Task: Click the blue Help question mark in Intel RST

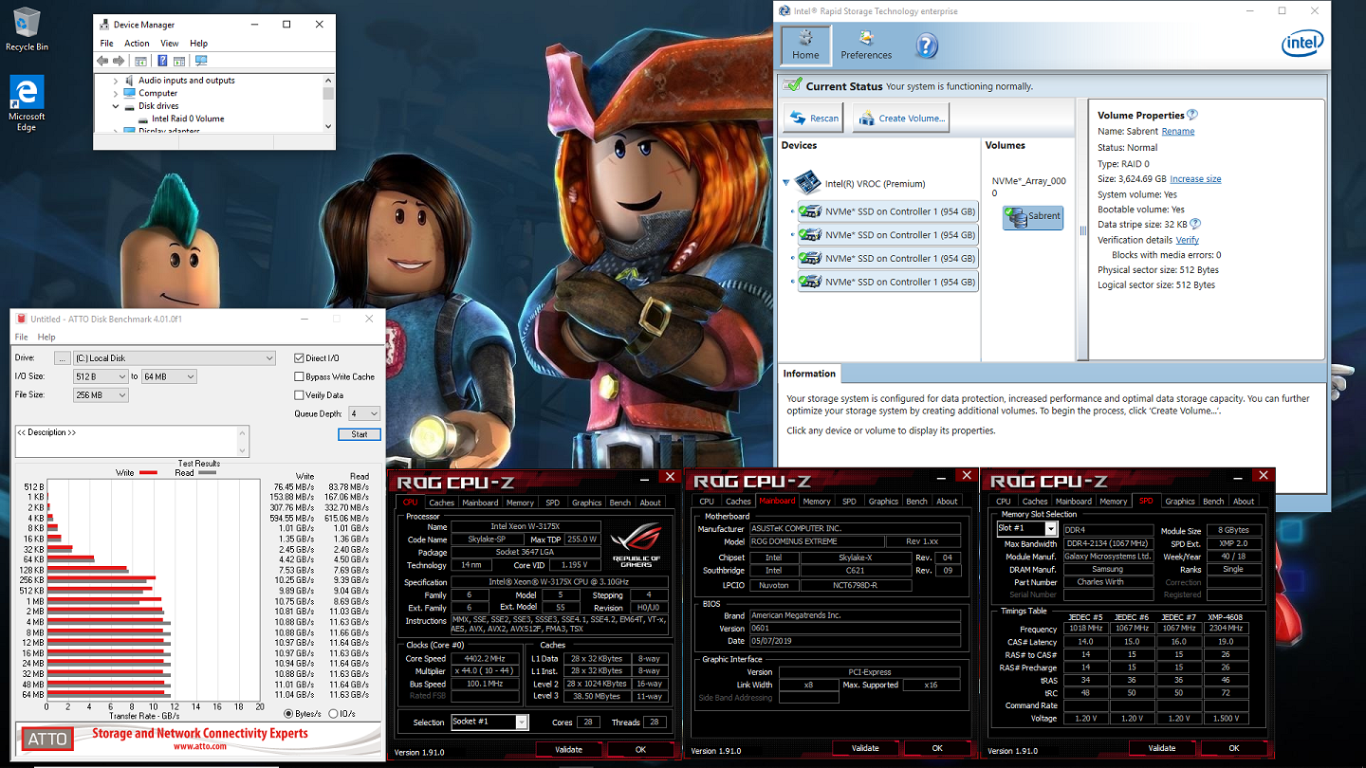Action: tap(927, 46)
